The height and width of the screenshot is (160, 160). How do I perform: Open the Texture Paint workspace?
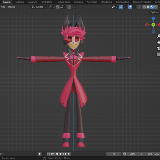pos(63,2)
